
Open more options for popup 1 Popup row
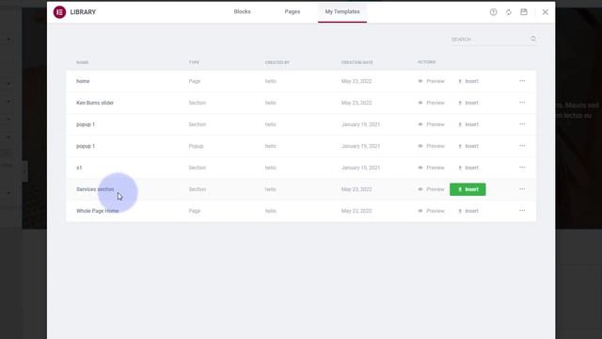[522, 146]
